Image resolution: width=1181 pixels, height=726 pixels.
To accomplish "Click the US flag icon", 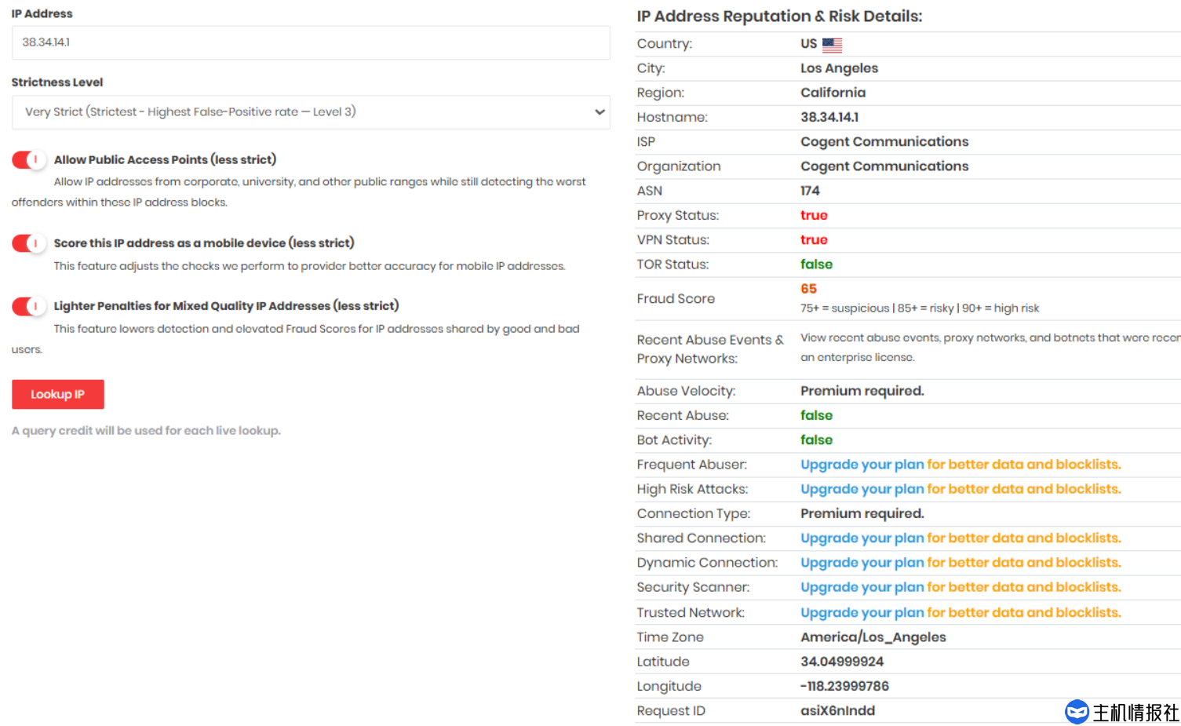I will coord(832,45).
